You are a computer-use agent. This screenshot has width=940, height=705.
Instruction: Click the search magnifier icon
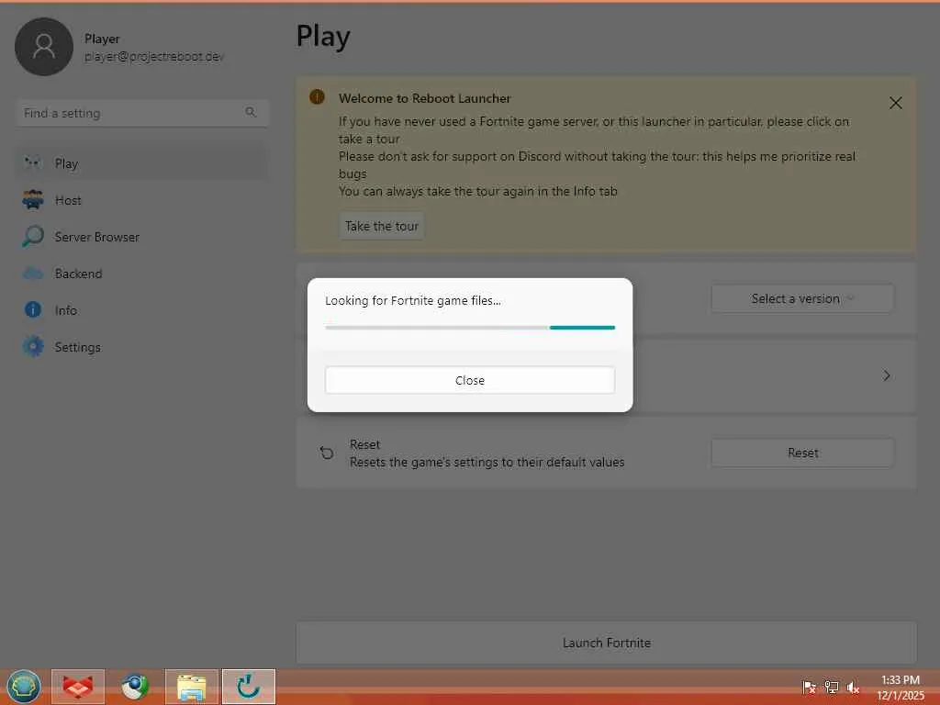point(250,112)
